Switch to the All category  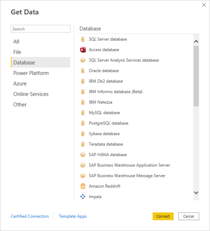tap(40, 42)
